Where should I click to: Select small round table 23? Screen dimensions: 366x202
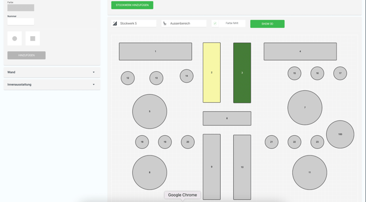click(317, 142)
